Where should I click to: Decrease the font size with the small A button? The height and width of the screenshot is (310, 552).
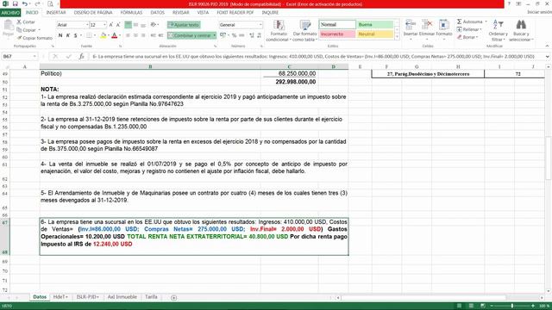(x=118, y=25)
